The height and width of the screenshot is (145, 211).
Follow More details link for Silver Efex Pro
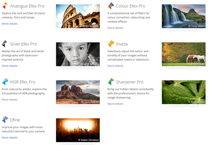9,65
